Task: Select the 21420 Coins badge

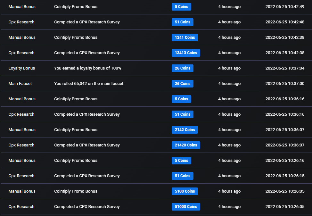Action: (186, 145)
